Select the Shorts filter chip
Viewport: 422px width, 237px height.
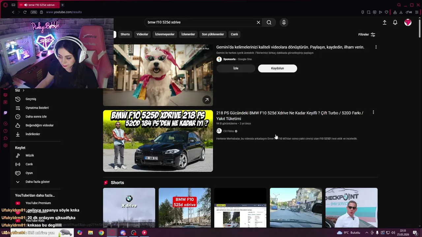pyautogui.click(x=125, y=34)
